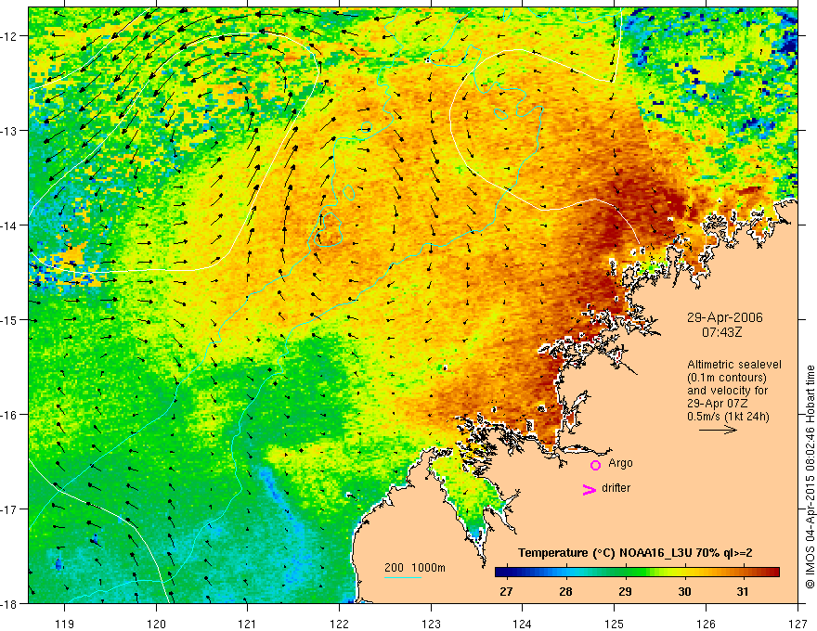Click the '0.5m/s (1kt 24h)' scale text
The width and height of the screenshot is (817, 631).
(728, 417)
